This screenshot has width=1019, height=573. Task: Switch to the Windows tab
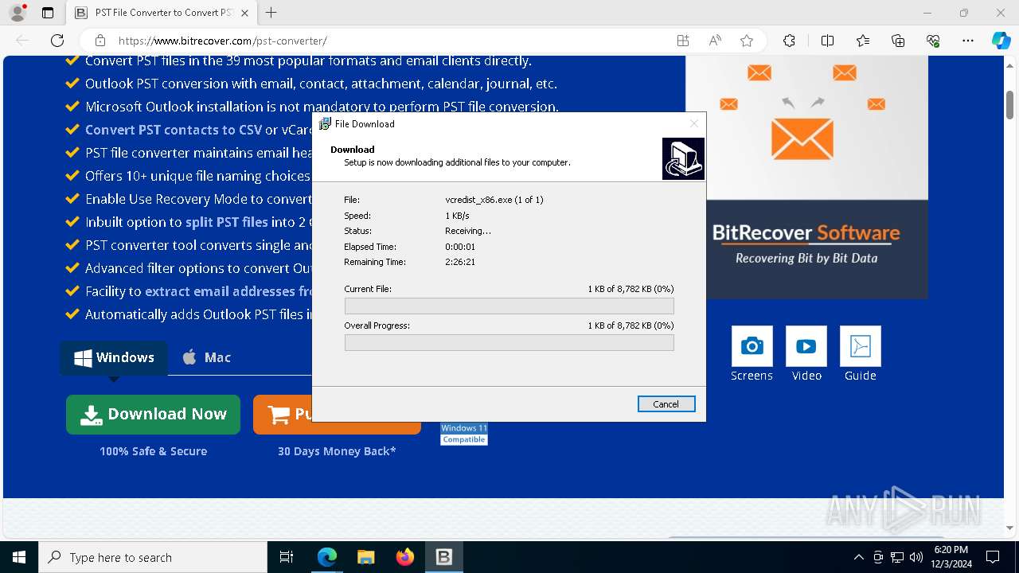tap(114, 357)
